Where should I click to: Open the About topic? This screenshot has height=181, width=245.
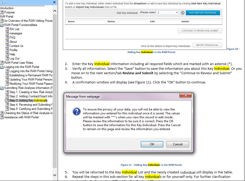coord(13,42)
